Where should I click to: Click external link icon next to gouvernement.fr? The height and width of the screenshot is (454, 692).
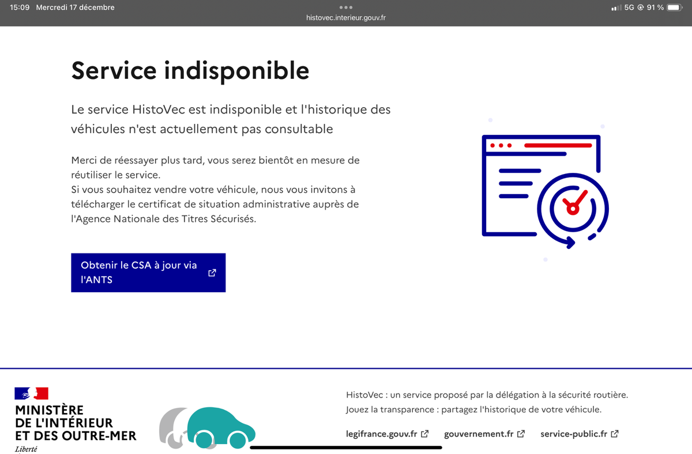521,434
